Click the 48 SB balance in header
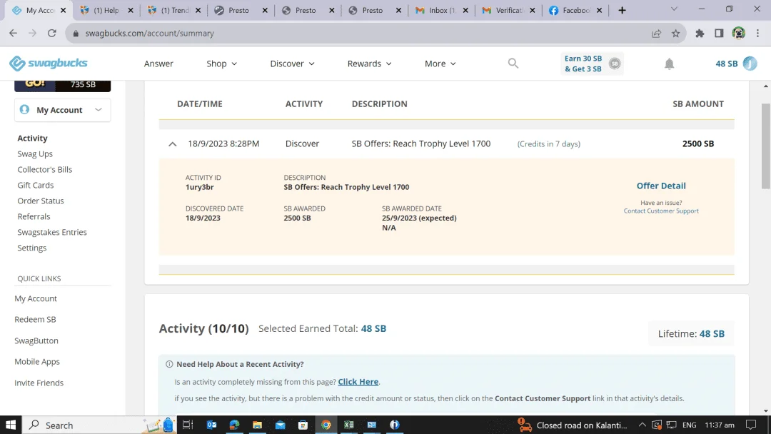 [726, 64]
